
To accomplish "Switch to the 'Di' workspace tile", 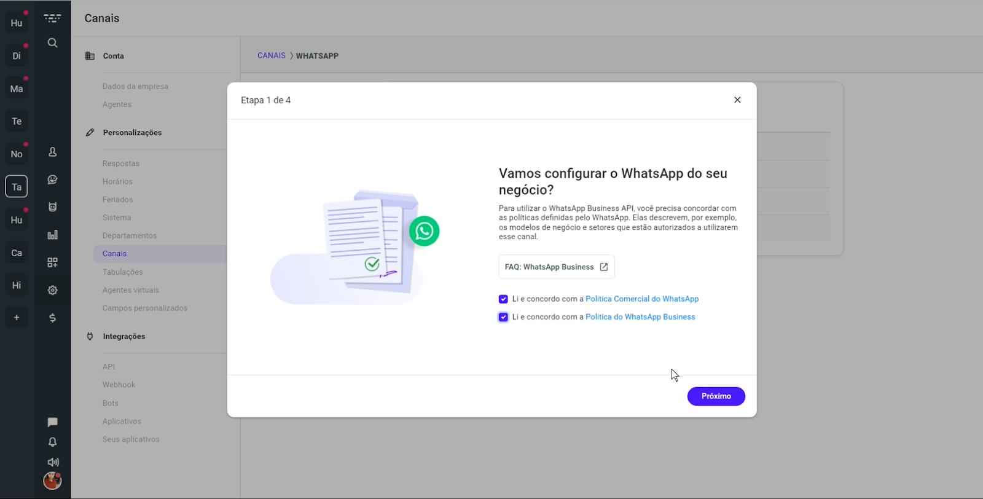I will click(x=17, y=56).
